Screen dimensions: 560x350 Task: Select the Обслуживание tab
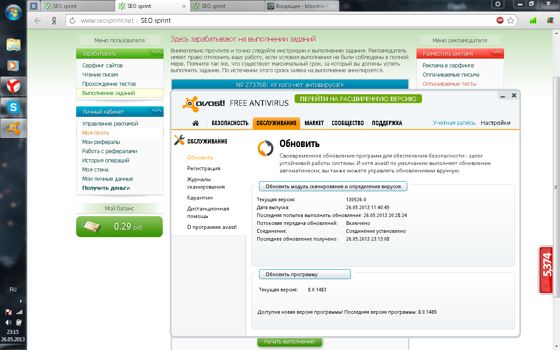(x=276, y=123)
